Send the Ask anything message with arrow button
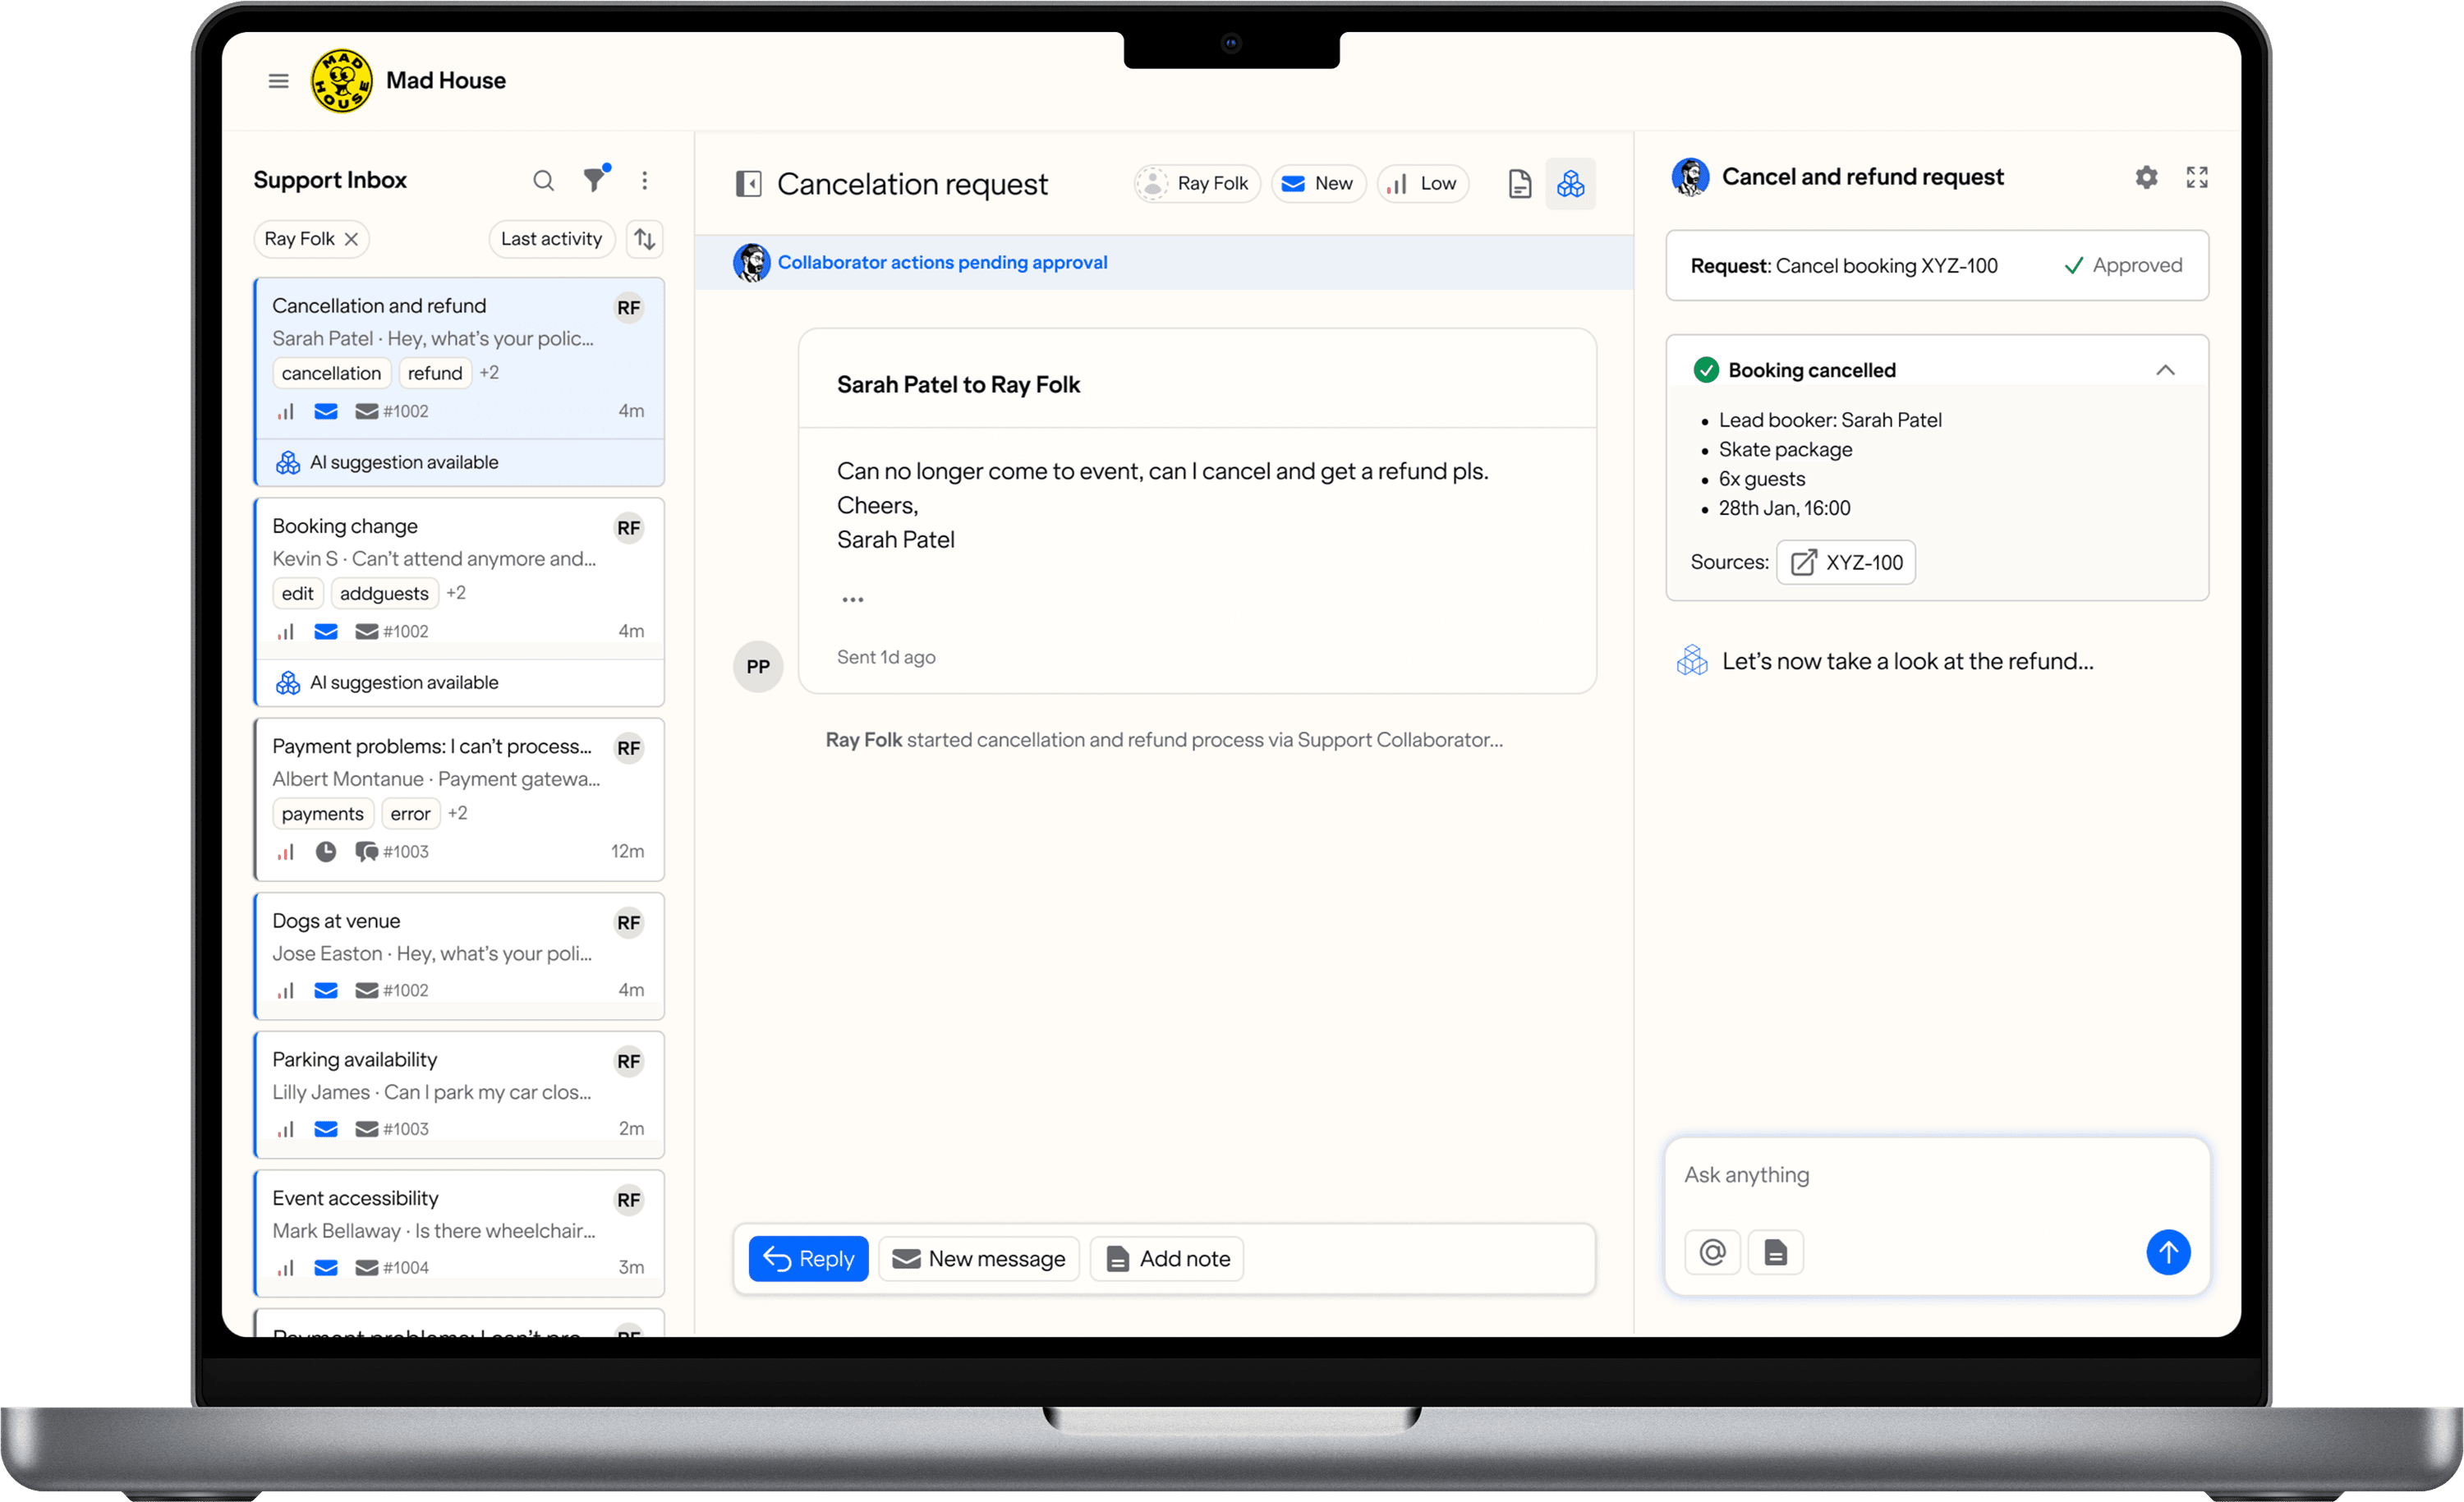2464x1502 pixels. pos(2169,1252)
